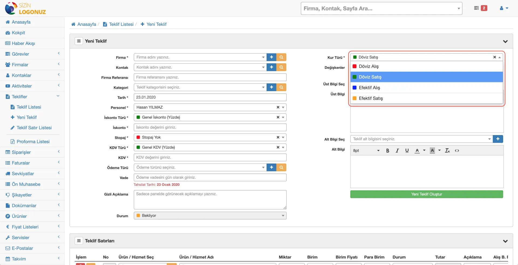Collapse the Yeni Teklif panel with chevron
Viewport: 518px width, 265px height.
tap(505, 41)
